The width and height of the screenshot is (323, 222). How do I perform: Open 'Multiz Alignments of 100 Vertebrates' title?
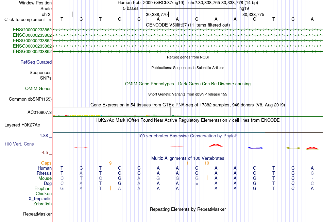[188, 158]
